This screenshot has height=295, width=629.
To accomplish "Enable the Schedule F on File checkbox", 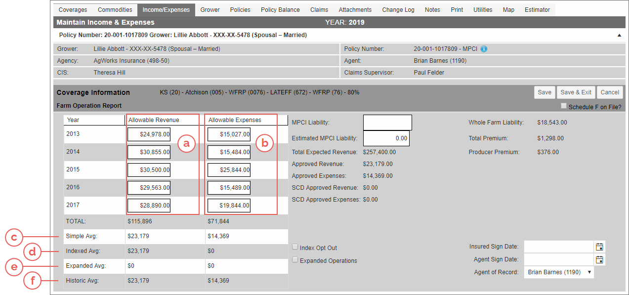I will pos(564,106).
